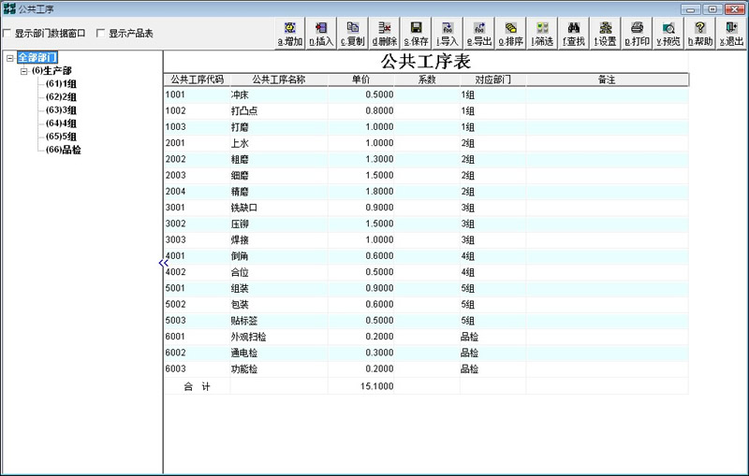
Task: Select 全部部门 in department tree
Action: point(37,58)
